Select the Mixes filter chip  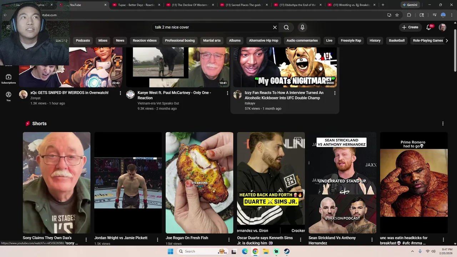pyautogui.click(x=103, y=40)
